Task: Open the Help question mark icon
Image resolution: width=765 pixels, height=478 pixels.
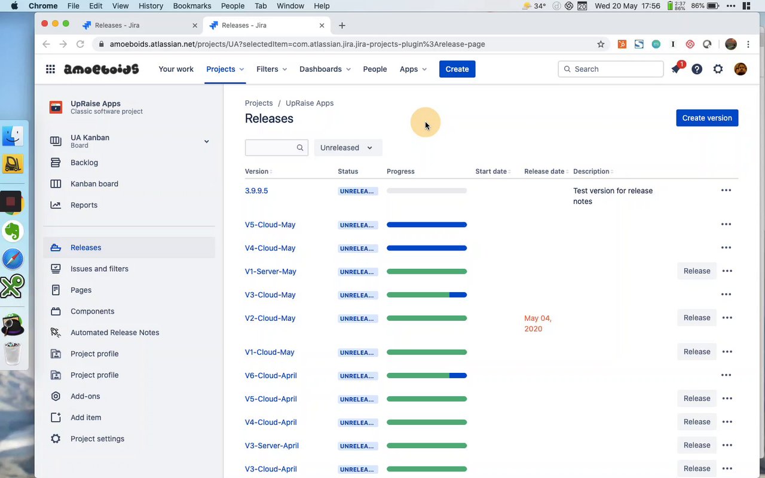Action: tap(697, 69)
